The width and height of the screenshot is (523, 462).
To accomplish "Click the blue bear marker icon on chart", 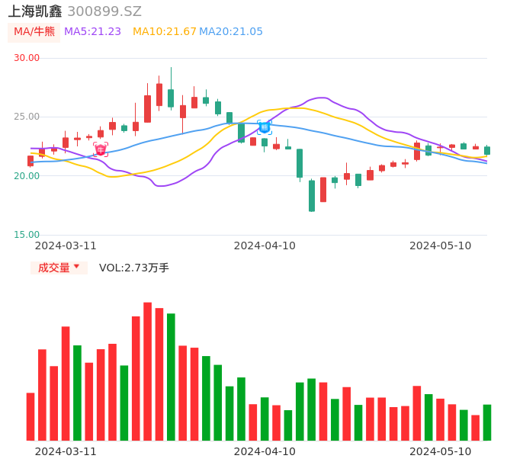I will [265, 127].
